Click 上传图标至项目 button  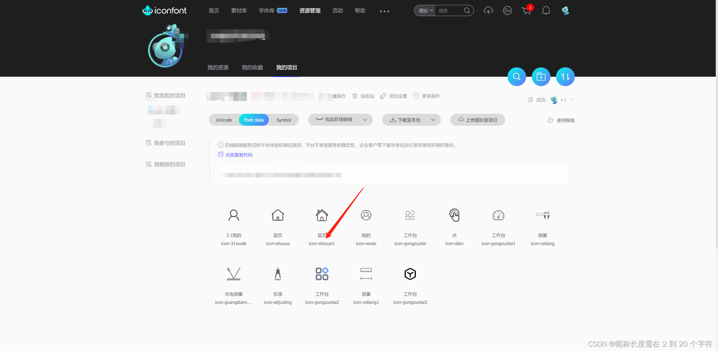tap(478, 120)
